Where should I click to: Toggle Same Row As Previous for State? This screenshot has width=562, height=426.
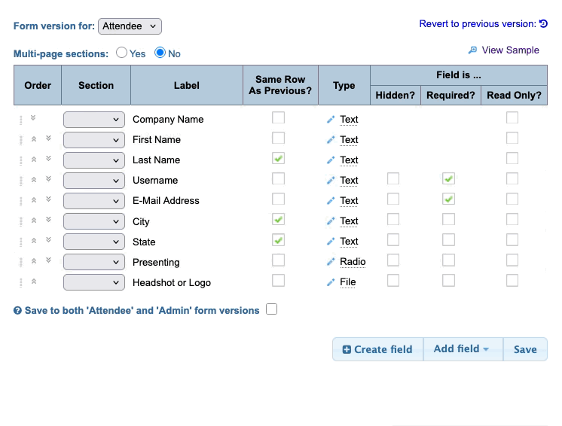(x=279, y=241)
